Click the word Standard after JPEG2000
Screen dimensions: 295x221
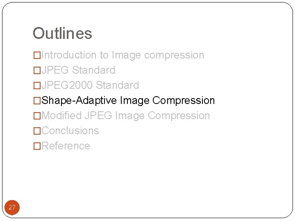[118, 85]
